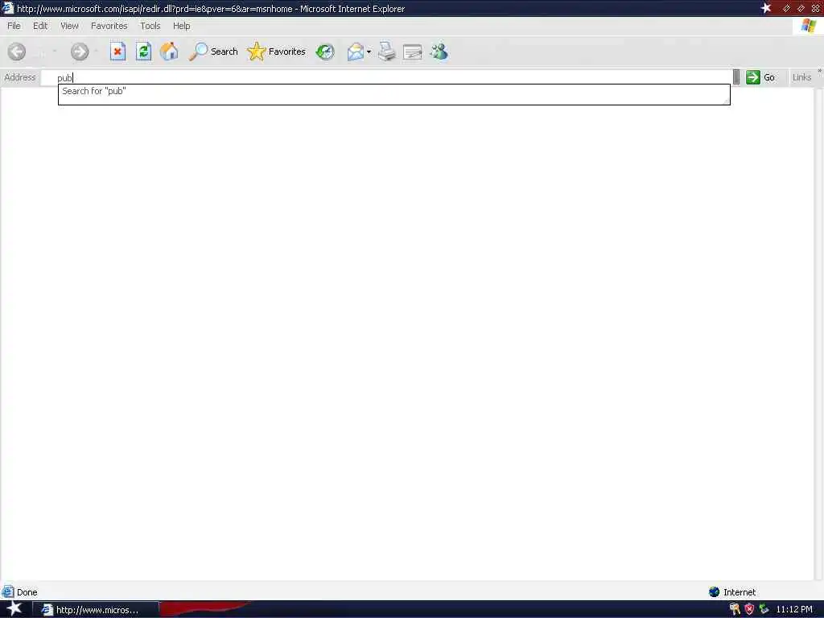Open the Forward button history dropdown arrow
This screenshot has height=618, width=824.
[97, 51]
